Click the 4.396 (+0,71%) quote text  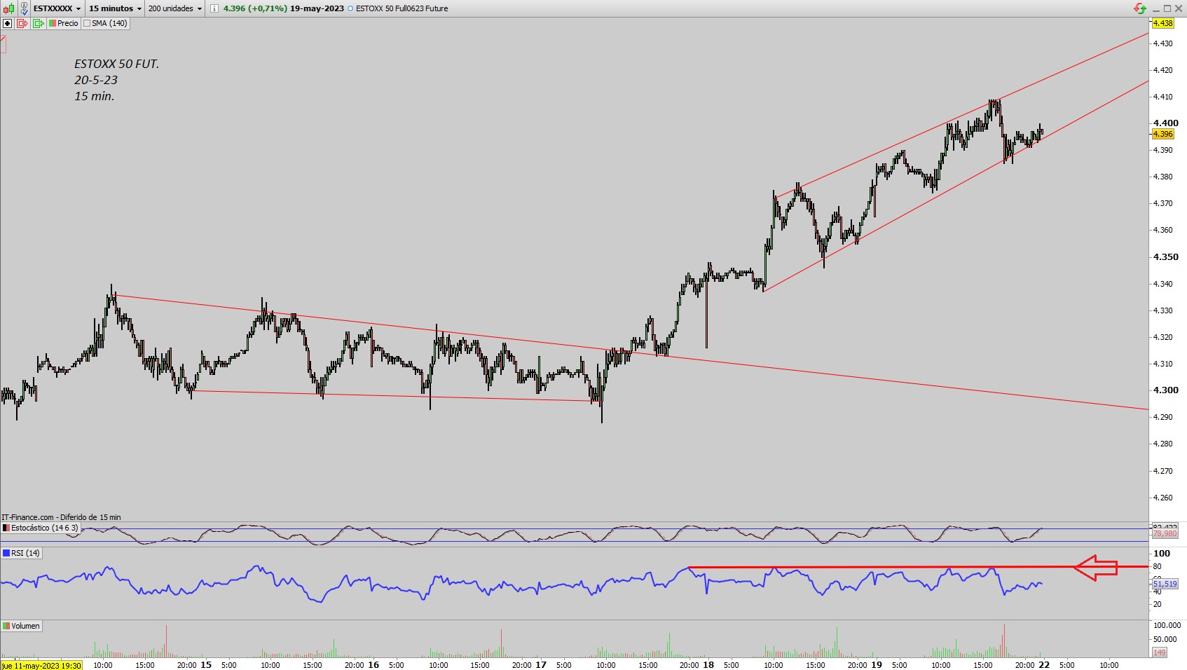click(255, 8)
